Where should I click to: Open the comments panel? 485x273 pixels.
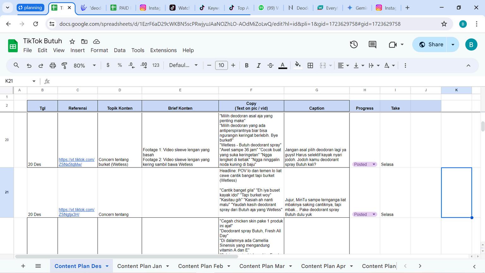point(373,45)
